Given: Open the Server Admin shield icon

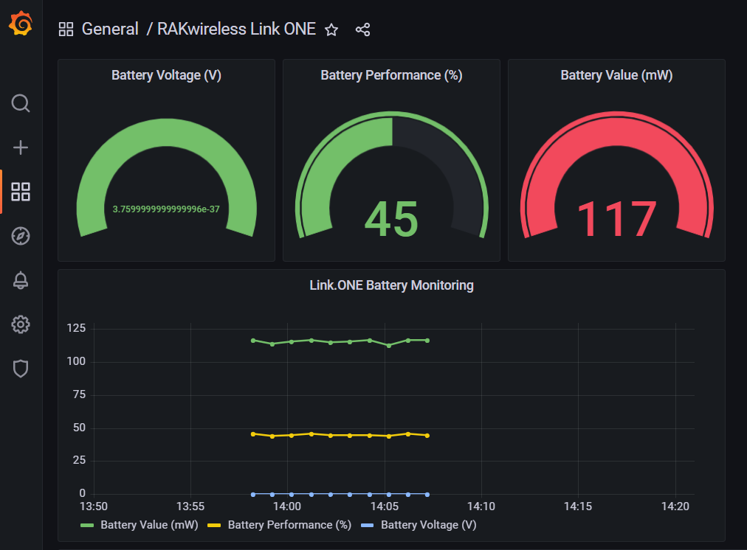Looking at the screenshot, I should pos(21,369).
